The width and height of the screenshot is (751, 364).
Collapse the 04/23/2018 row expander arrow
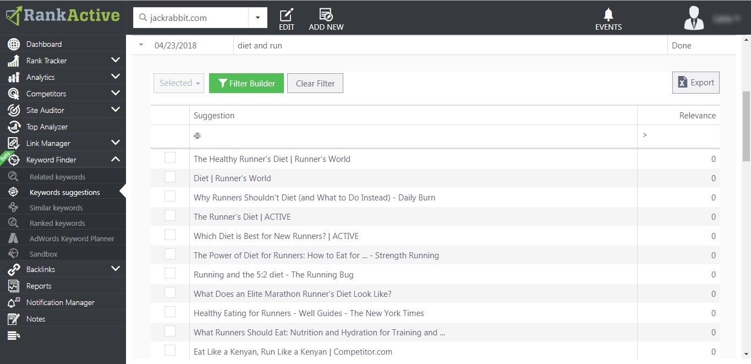(x=141, y=45)
